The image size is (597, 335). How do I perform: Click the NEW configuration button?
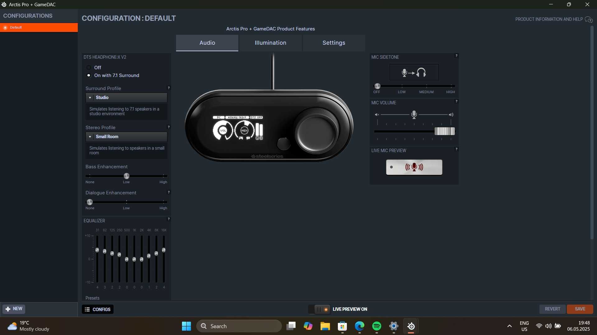(x=14, y=309)
